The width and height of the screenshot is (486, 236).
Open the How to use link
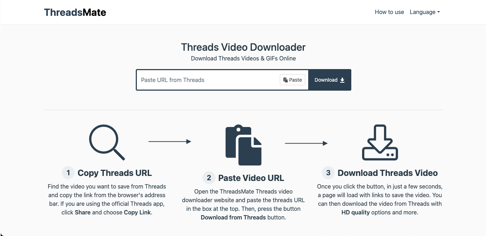pos(389,12)
